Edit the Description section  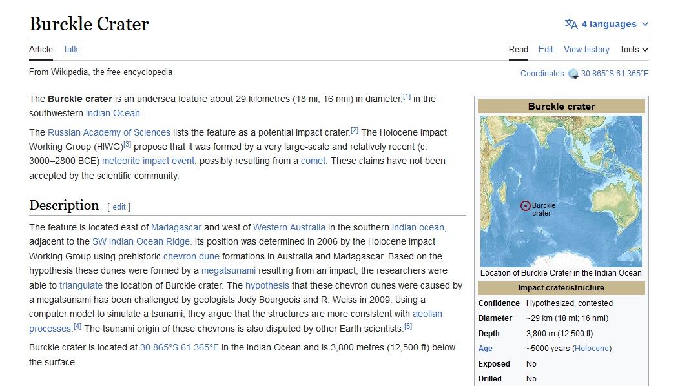coord(119,207)
